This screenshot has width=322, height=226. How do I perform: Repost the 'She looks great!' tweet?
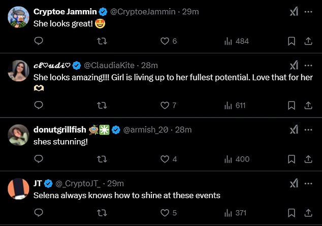coord(102,41)
